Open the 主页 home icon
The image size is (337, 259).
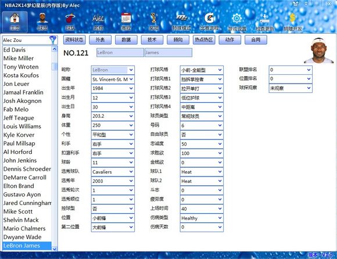[x=15, y=21]
